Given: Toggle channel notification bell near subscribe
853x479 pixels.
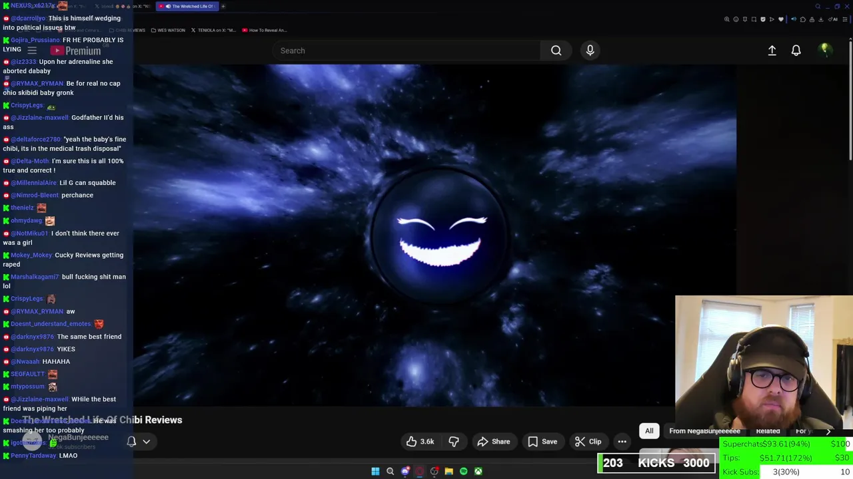Looking at the screenshot, I should [x=131, y=441].
